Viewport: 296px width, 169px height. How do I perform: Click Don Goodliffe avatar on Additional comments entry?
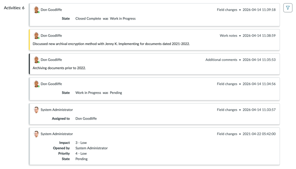[36, 60]
